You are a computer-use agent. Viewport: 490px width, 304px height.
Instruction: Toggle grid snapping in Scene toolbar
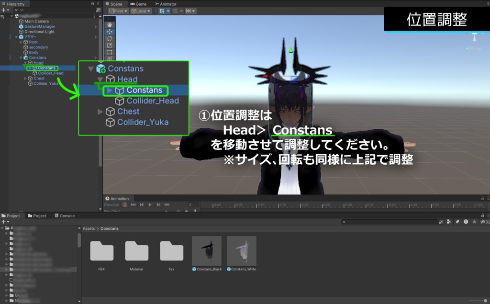click(175, 11)
